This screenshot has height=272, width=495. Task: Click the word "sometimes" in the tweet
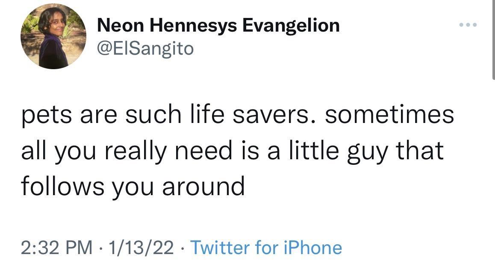pos(389,115)
